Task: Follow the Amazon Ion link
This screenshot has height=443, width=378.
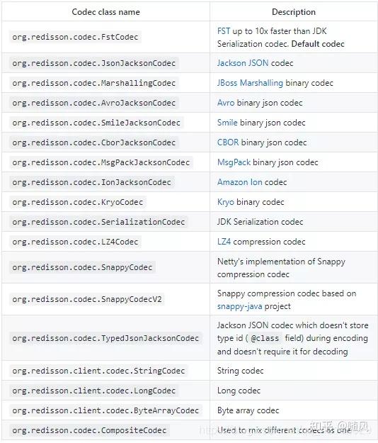Action: tap(240, 182)
